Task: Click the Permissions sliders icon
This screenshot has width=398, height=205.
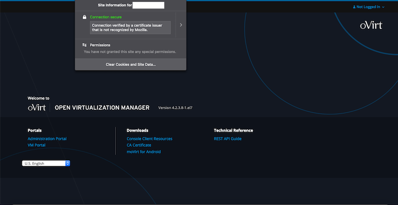Action: [85, 45]
